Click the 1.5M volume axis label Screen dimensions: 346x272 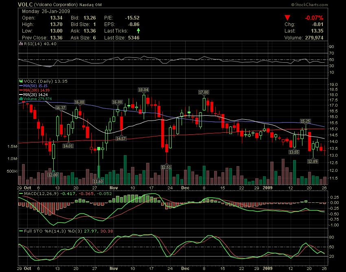pos(12,146)
